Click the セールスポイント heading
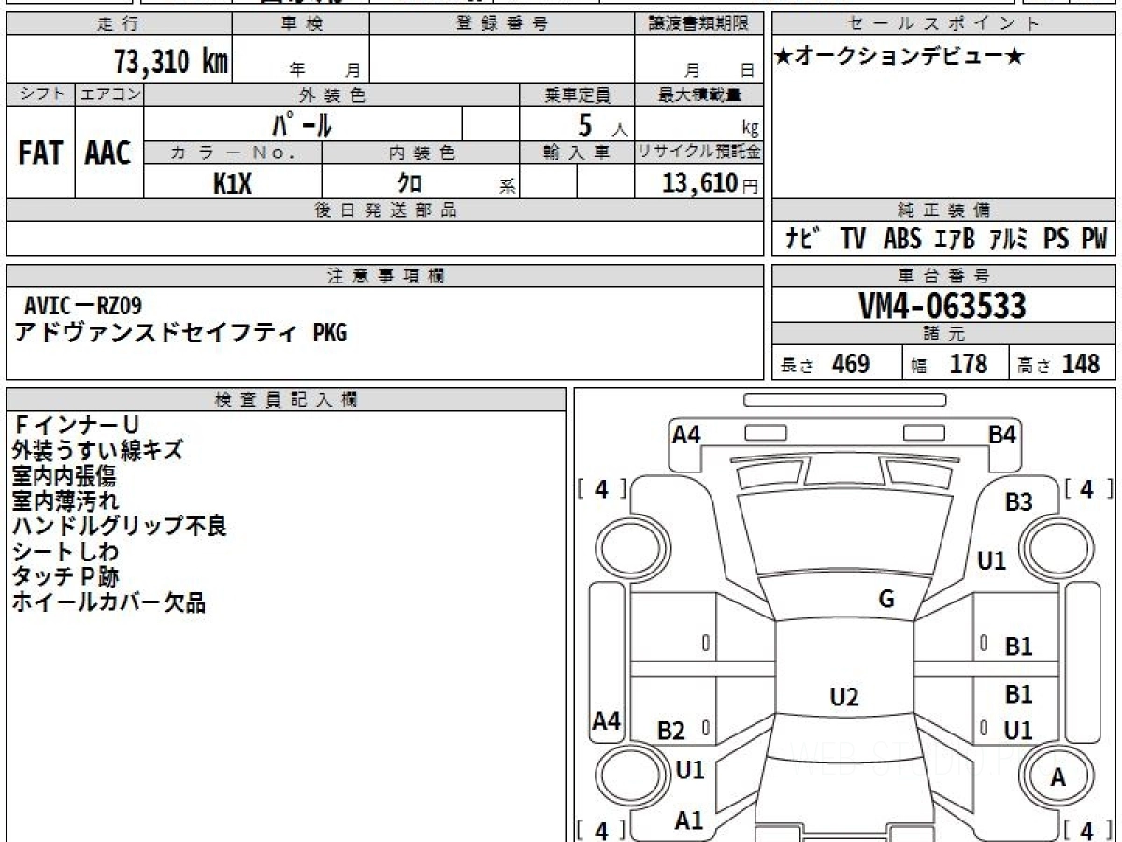1122x842 pixels. pyautogui.click(x=944, y=25)
